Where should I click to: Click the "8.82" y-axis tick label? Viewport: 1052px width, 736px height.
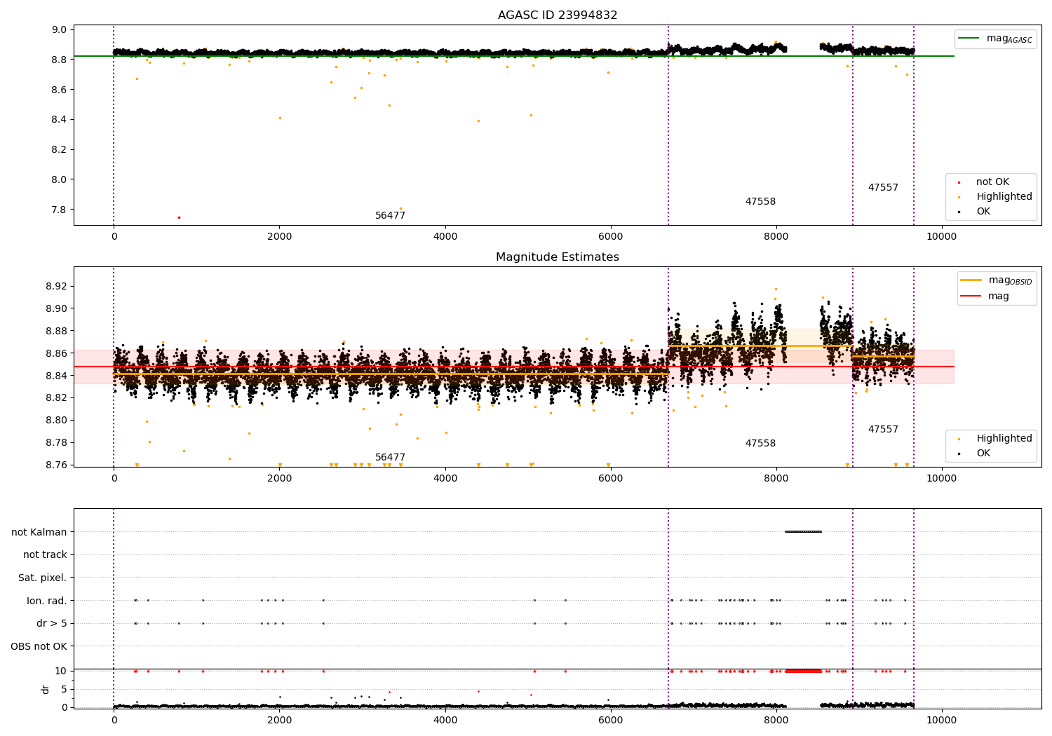56,398
